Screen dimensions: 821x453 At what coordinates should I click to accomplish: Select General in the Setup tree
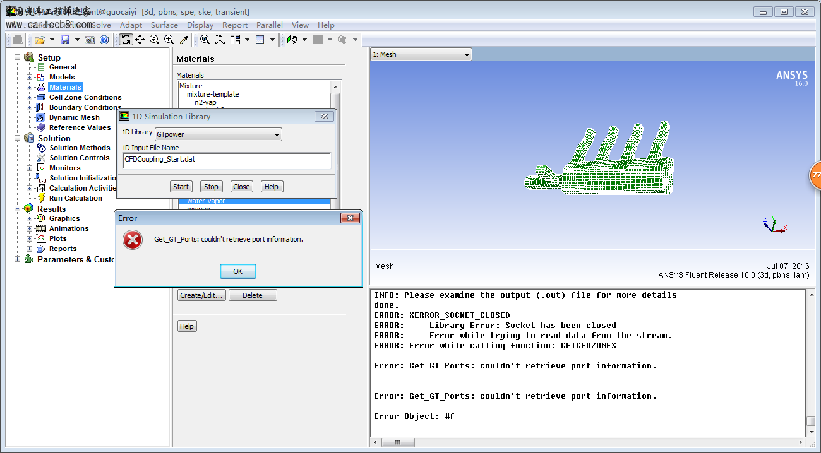(x=63, y=67)
